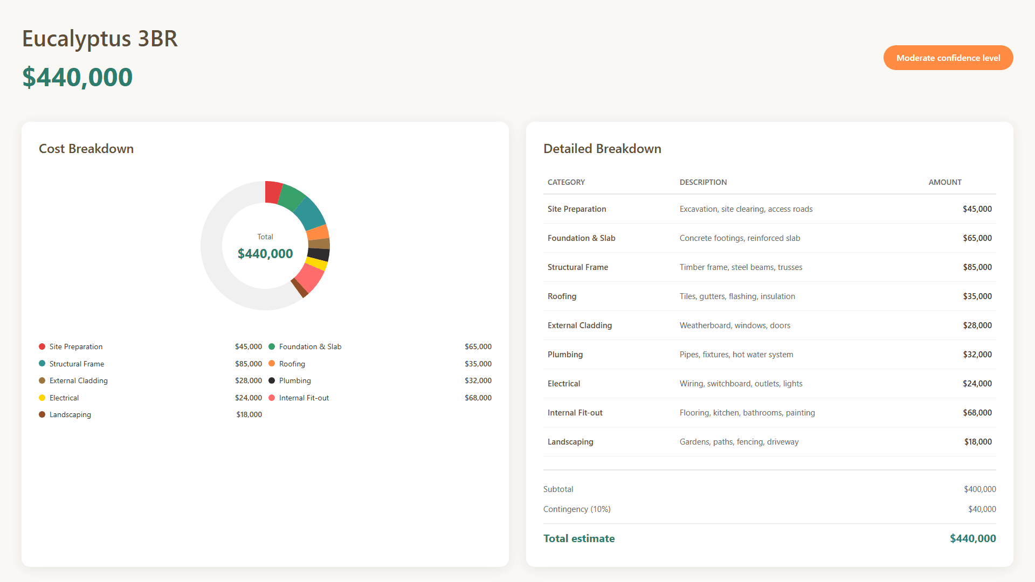
Task: Click the Structural Frame teal legend dot
Action: pos(42,364)
